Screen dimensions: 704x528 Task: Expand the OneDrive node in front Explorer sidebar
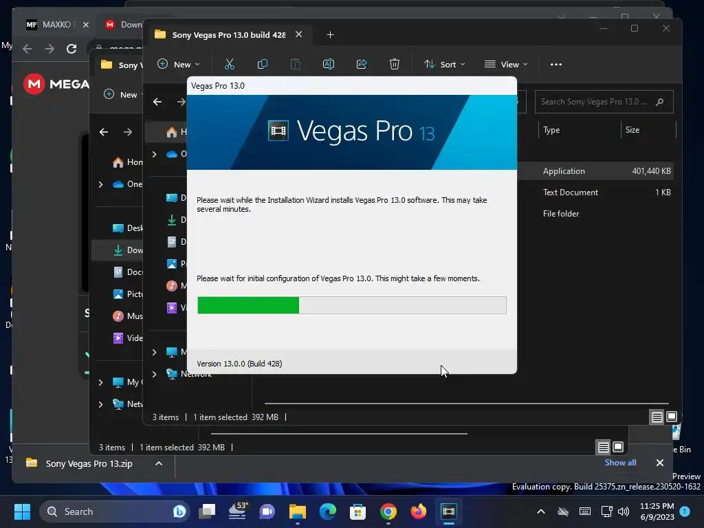tap(155, 154)
